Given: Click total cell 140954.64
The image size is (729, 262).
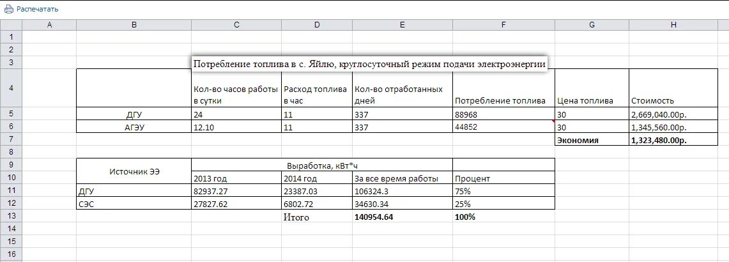Looking at the screenshot, I should click(x=403, y=217).
